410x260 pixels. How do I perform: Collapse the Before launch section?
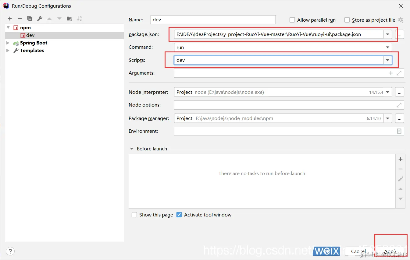coord(132,149)
